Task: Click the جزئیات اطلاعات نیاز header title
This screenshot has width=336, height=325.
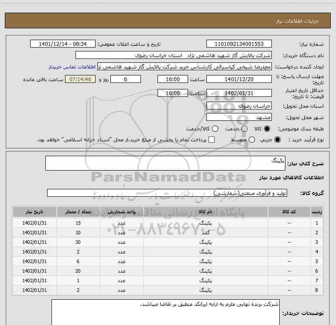Action: tap(298, 21)
